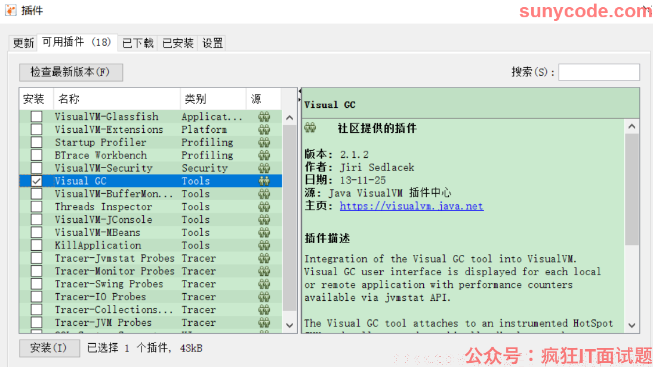Click the source icon for Tracer-JVM Probes

click(x=264, y=323)
